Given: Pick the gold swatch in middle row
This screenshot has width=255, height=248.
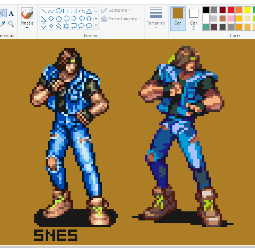Looking at the screenshot, I should (239, 18).
